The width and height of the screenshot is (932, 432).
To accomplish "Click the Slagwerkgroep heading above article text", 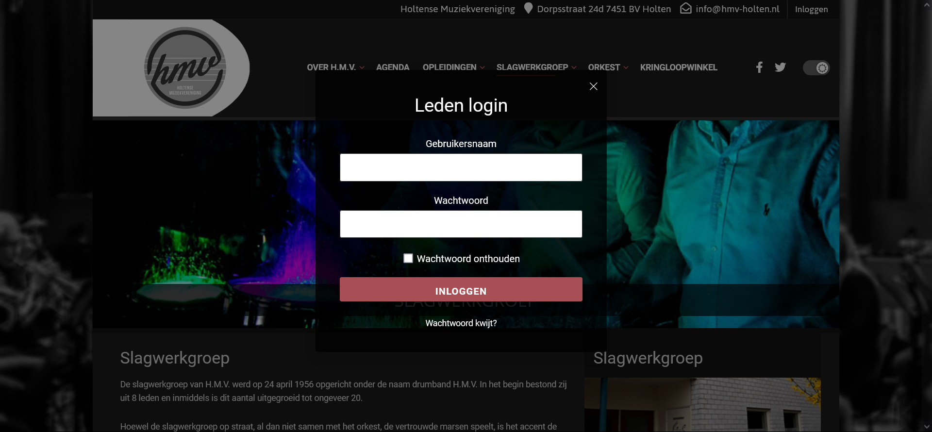I will tap(175, 358).
